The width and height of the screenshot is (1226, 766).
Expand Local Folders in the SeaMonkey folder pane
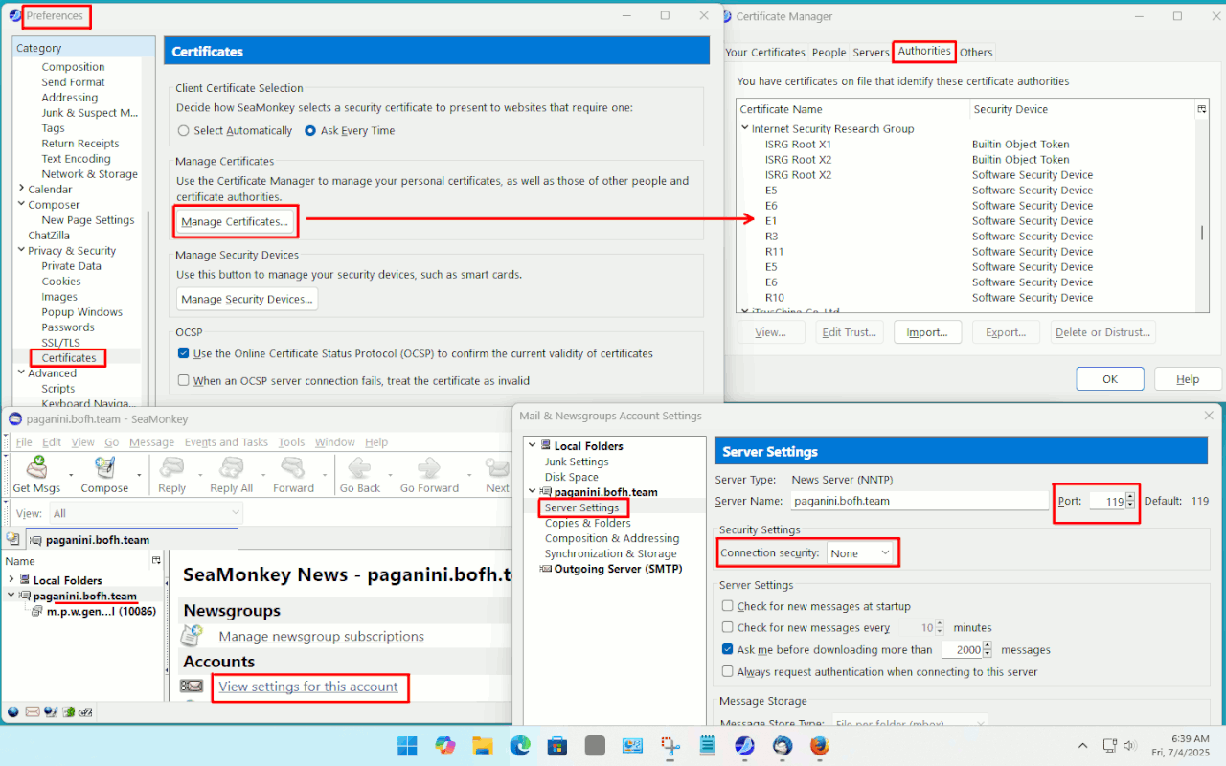(x=11, y=580)
